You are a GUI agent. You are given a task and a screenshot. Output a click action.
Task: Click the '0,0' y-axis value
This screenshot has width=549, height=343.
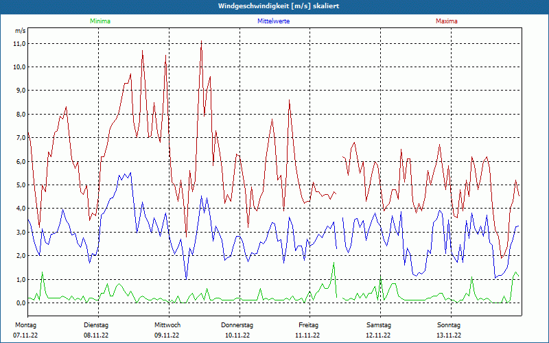tap(20, 303)
